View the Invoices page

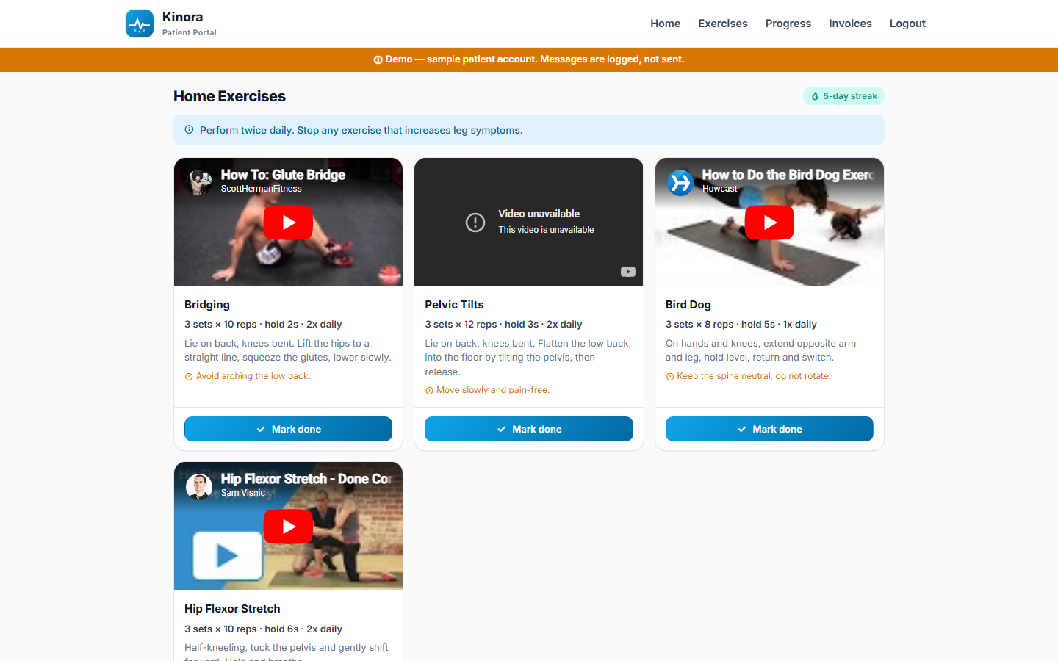point(850,24)
